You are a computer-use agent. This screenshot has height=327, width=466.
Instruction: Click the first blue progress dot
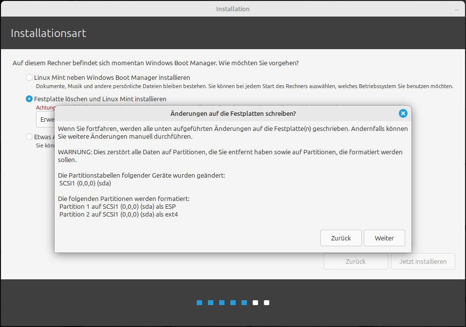tap(200, 303)
